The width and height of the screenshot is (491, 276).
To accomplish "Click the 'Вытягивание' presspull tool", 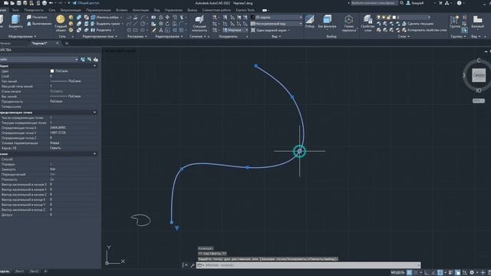I will [39, 24].
